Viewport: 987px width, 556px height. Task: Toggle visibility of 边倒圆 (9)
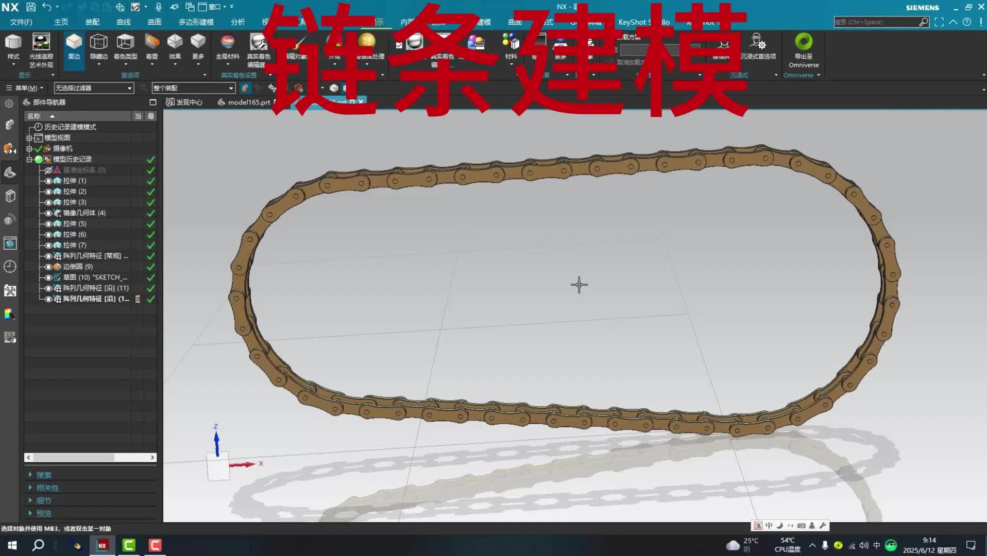(48, 267)
